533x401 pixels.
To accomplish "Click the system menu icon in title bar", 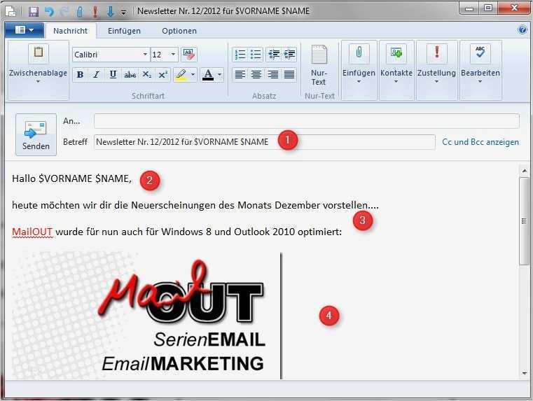I will click(x=11, y=11).
